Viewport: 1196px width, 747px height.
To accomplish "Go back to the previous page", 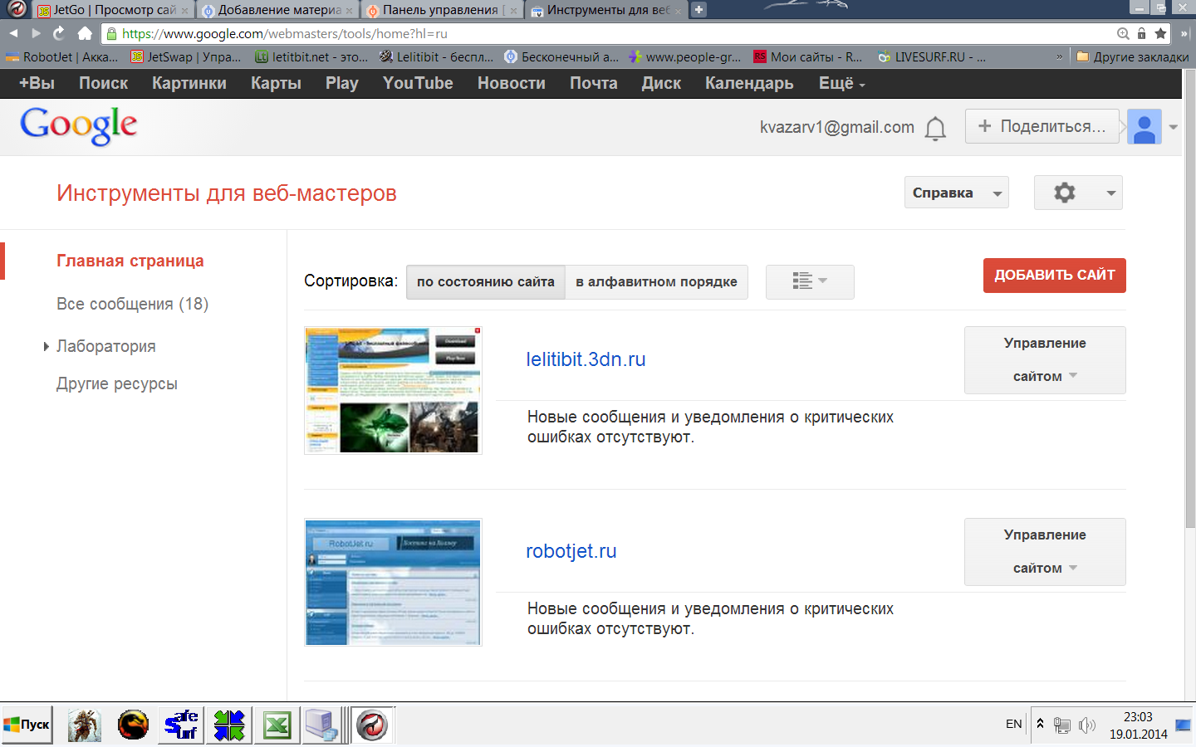I will pyautogui.click(x=13, y=33).
